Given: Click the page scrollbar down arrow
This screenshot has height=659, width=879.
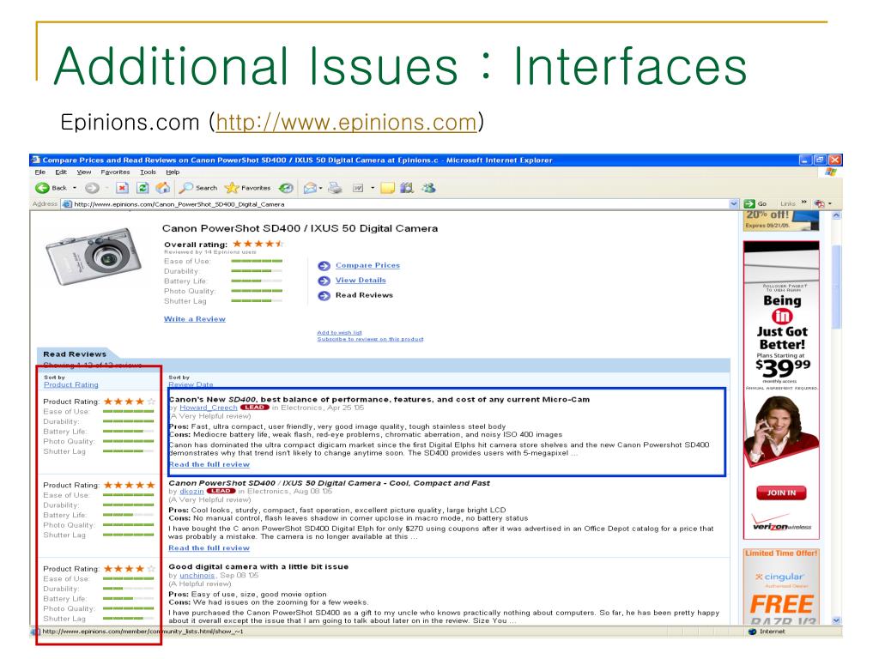Looking at the screenshot, I should tap(836, 620).
